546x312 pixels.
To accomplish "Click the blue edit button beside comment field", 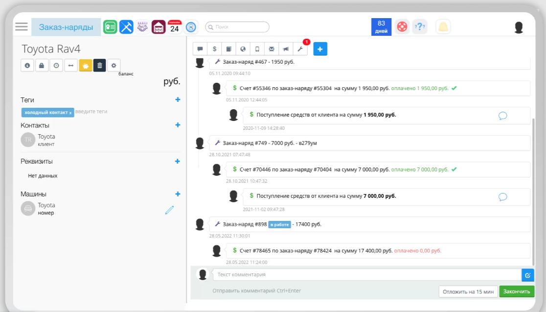I will (528, 275).
